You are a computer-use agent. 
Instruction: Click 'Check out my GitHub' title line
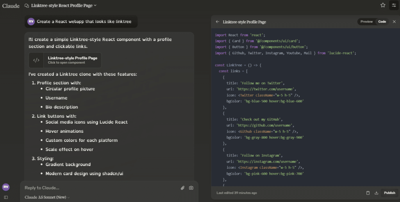[255, 119]
